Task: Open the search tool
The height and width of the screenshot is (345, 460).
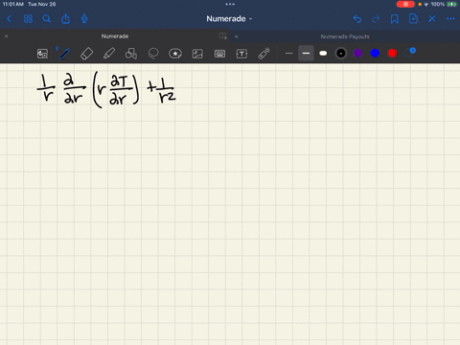Action: (x=47, y=19)
